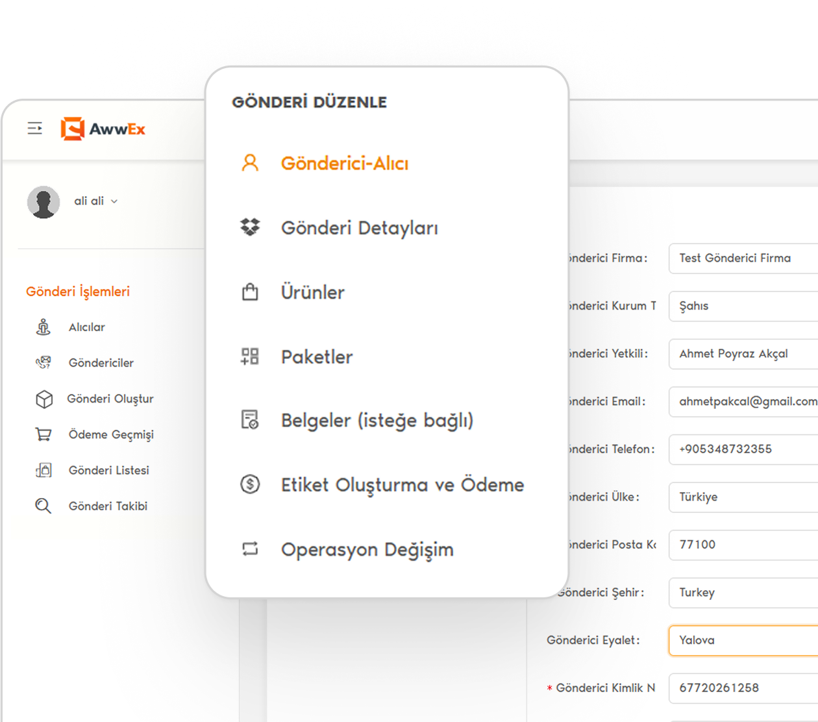Click the Belgeler document-check icon
This screenshot has width=818, height=722.
tap(250, 420)
